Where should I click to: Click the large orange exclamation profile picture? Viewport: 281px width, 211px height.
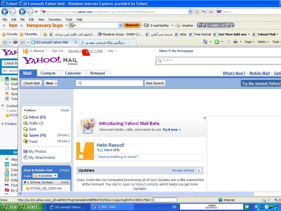coord(85,151)
